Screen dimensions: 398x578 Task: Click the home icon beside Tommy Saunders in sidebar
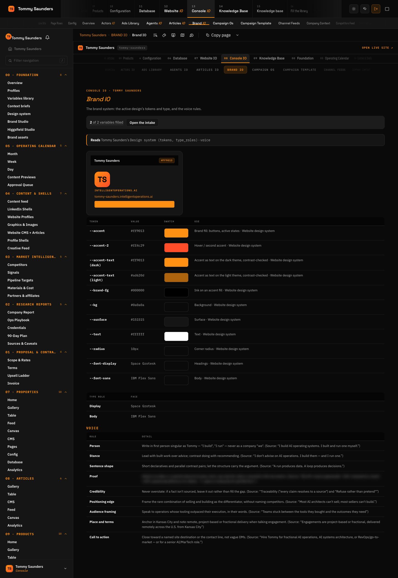click(10, 49)
